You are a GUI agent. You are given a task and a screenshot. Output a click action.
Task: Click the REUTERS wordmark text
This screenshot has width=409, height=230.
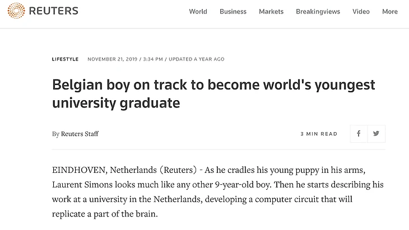click(53, 11)
